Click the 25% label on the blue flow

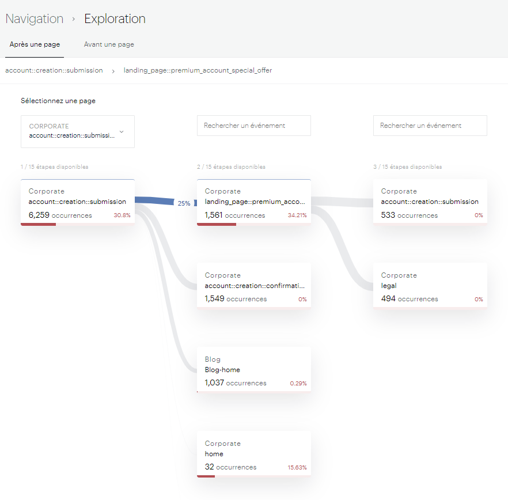click(x=184, y=203)
